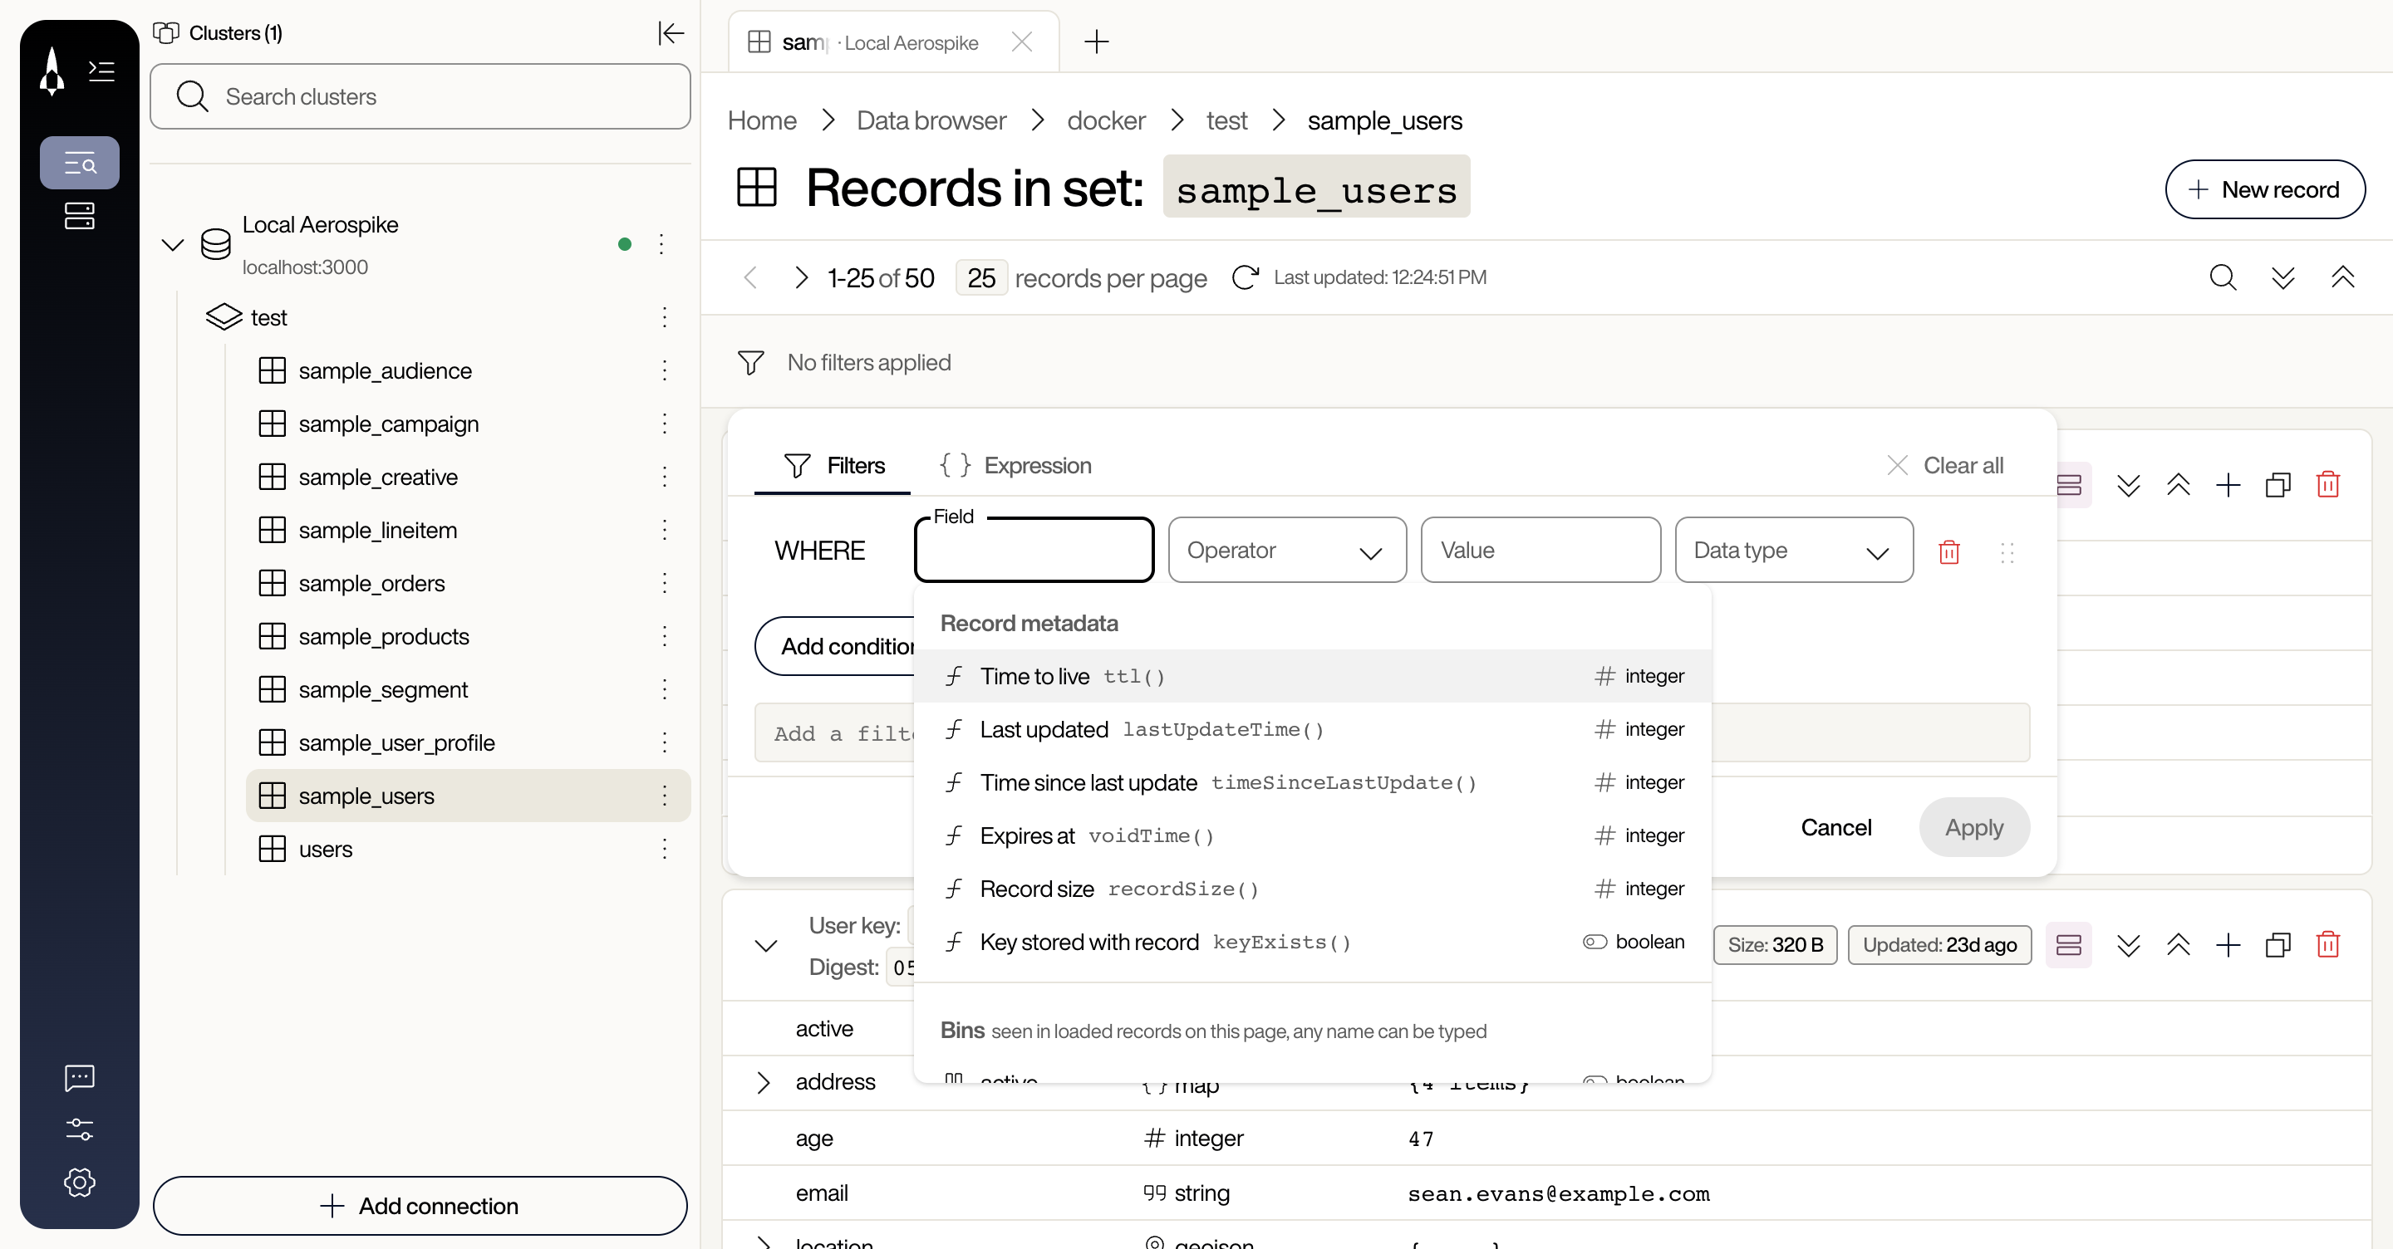Click the Add connection button
This screenshot has height=1249, width=2393.
[420, 1205]
